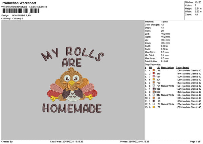This screenshot has height=144, width=203.
Task: Click the dark brown swatch in stop row 7
Action: pyautogui.click(x=154, y=89)
